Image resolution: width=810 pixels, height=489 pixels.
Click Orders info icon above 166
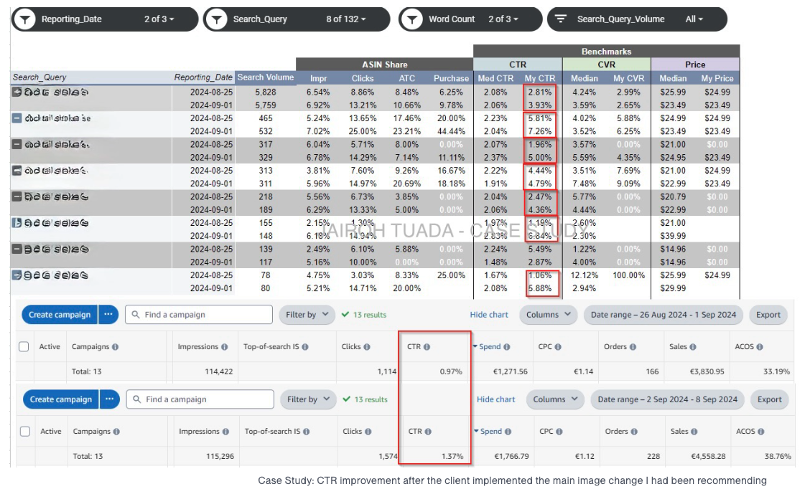pos(633,347)
